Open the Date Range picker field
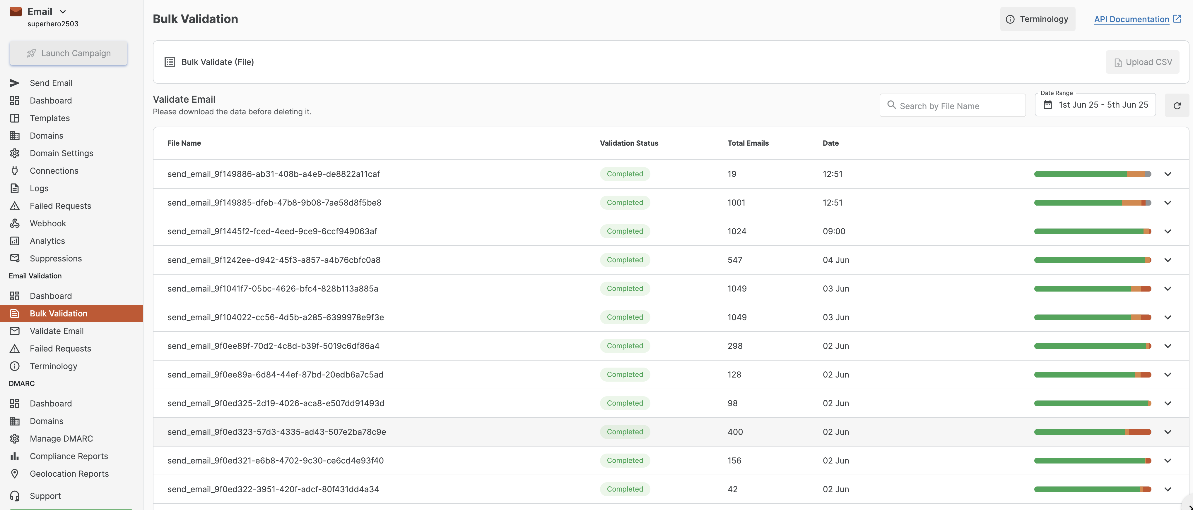Viewport: 1193px width, 510px height. pos(1095,105)
